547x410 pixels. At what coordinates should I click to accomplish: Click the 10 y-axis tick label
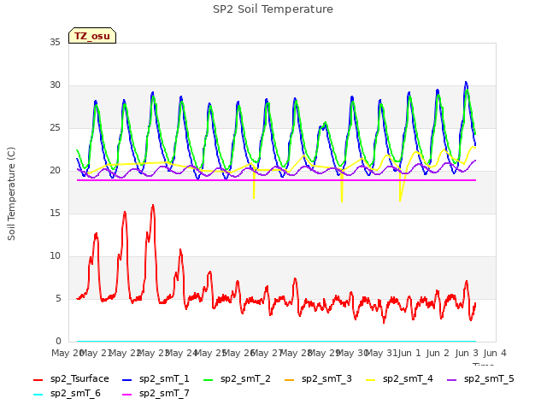(55, 256)
